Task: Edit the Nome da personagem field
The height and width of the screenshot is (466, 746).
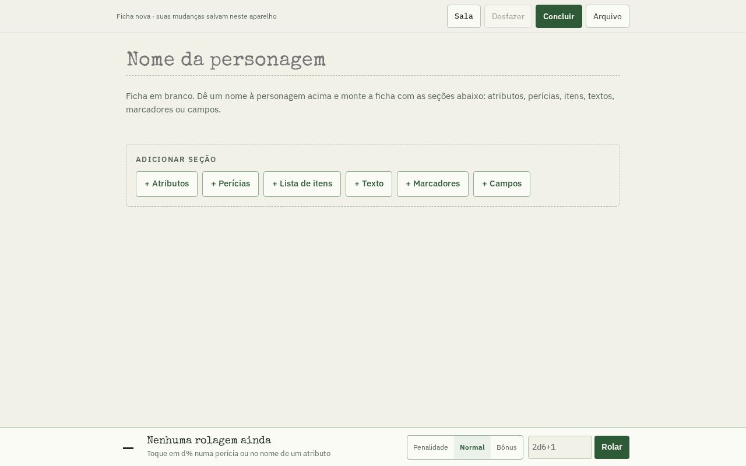Action: pos(373,61)
